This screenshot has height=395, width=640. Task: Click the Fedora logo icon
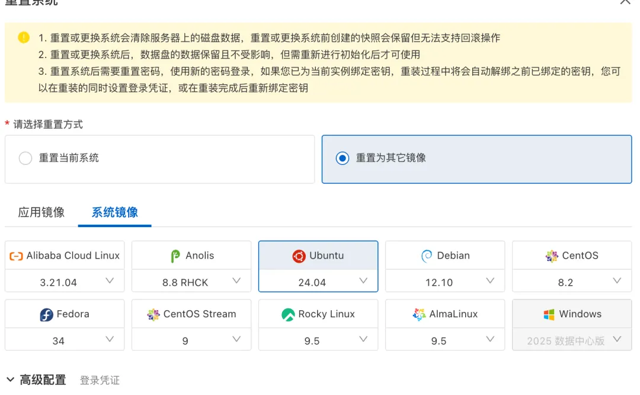pos(47,315)
